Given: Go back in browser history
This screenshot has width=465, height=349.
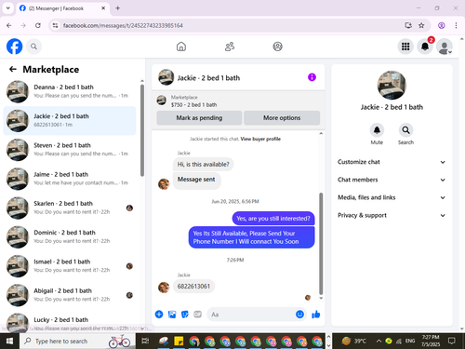Looking at the screenshot, I should click(9, 25).
